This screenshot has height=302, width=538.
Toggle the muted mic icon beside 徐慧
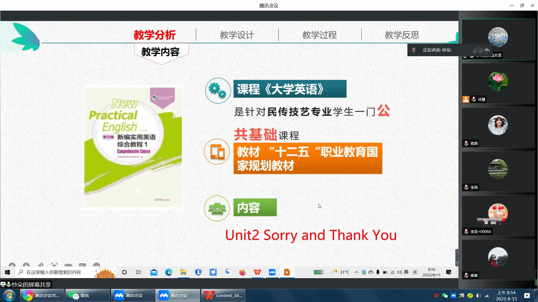click(x=474, y=99)
